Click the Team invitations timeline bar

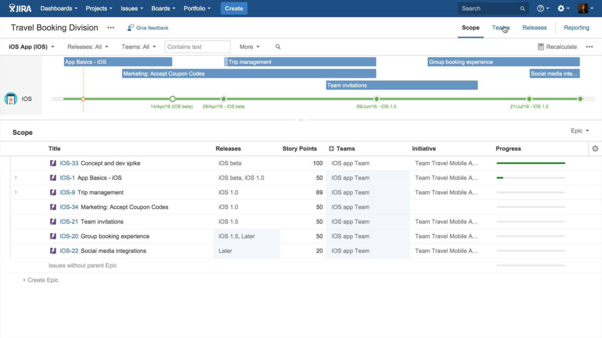402,85
